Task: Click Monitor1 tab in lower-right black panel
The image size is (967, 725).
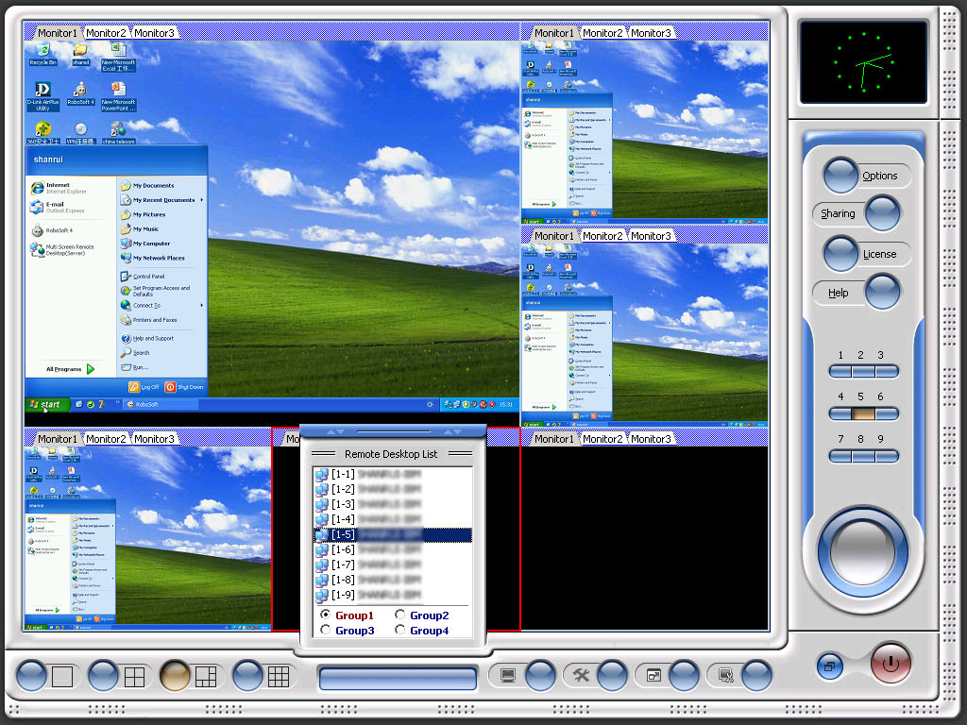Action: [x=553, y=439]
